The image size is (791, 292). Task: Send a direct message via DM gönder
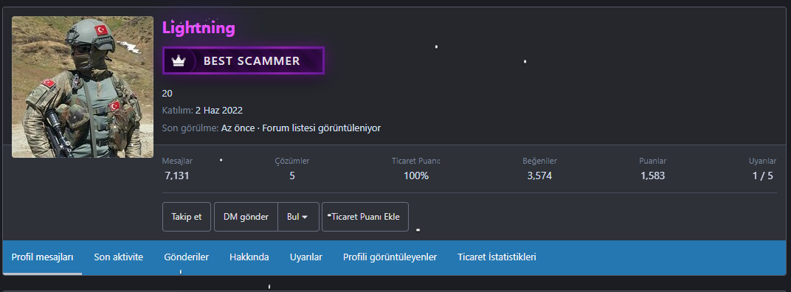(x=246, y=217)
